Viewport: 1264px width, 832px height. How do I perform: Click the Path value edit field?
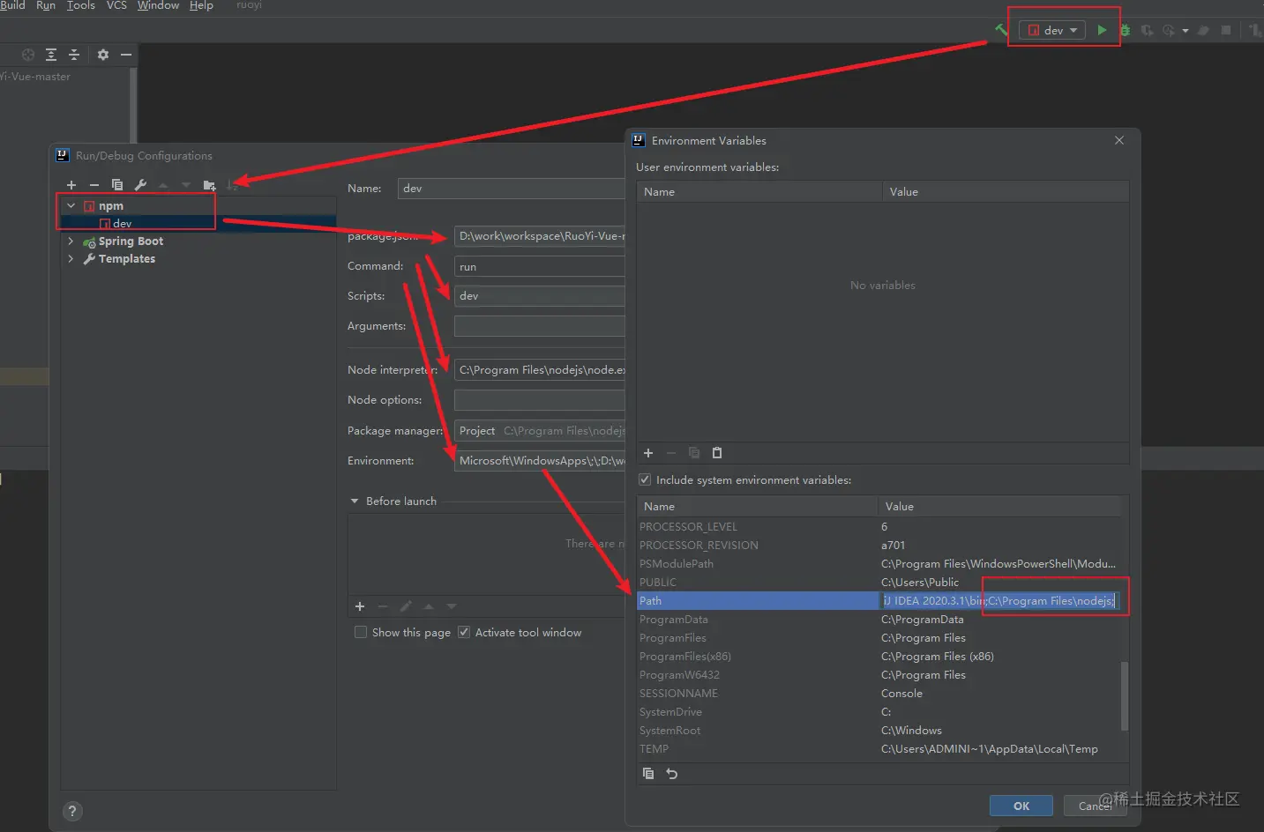[999, 600]
